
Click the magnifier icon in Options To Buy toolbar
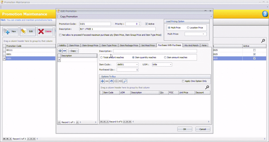tap(125, 81)
